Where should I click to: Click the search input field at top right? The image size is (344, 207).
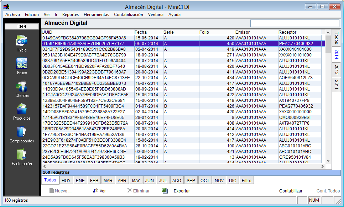(x=295, y=23)
